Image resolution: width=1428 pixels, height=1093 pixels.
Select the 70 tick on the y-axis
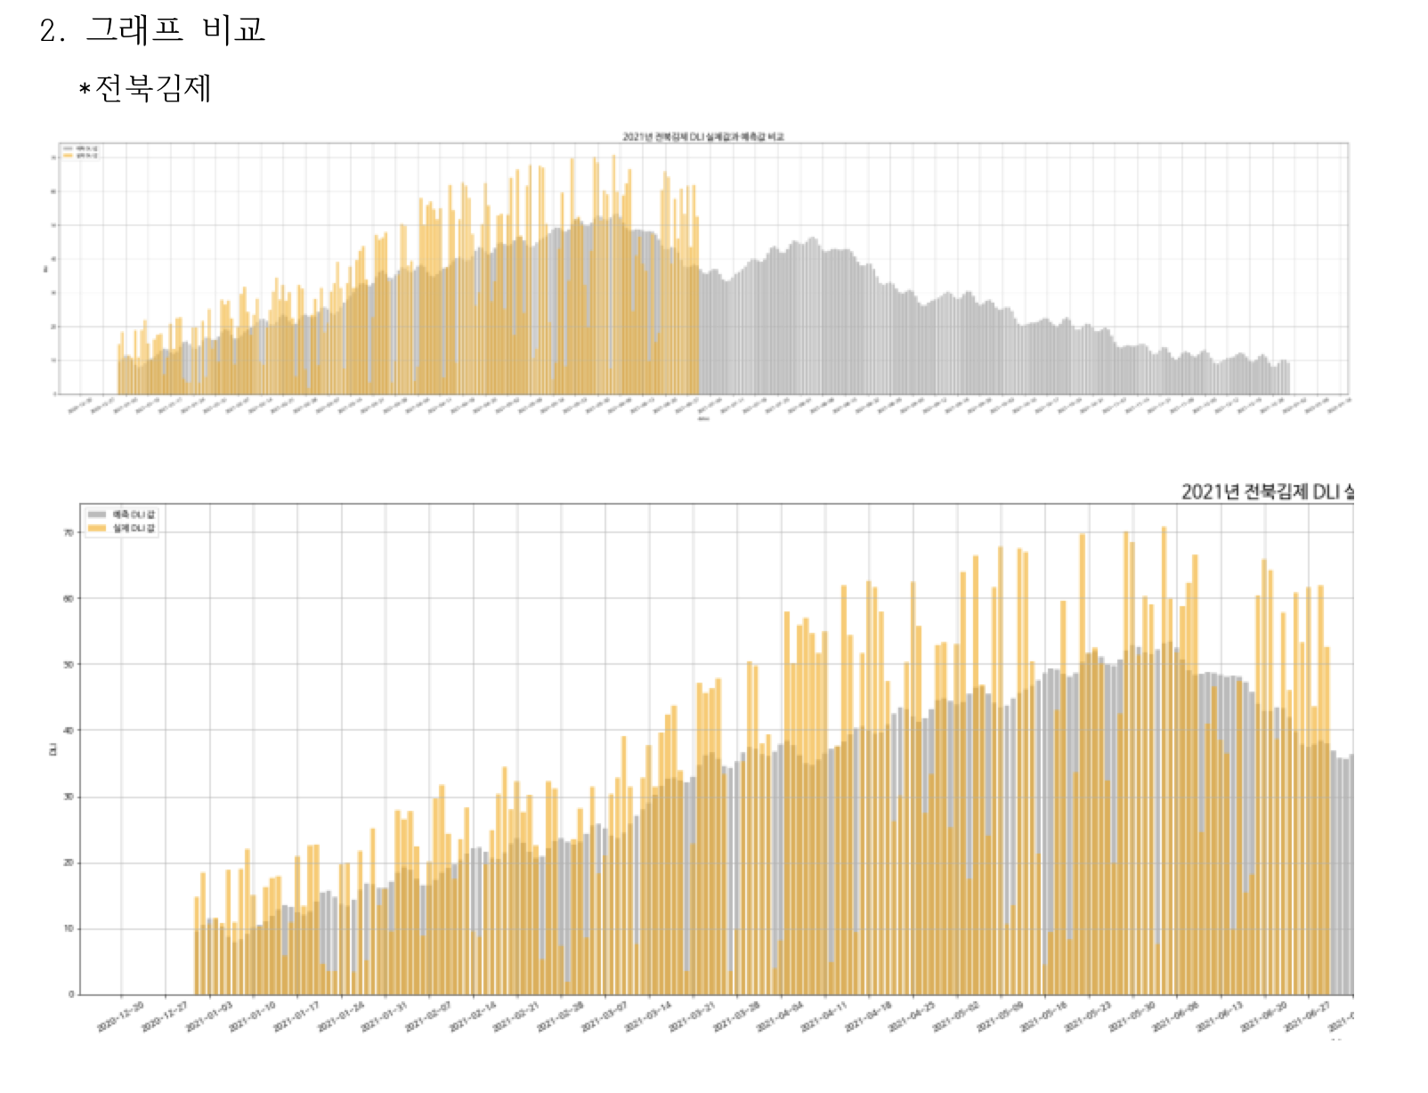[67, 533]
